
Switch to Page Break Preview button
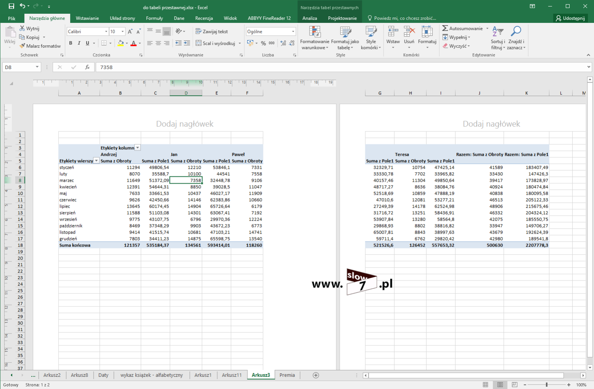point(515,385)
